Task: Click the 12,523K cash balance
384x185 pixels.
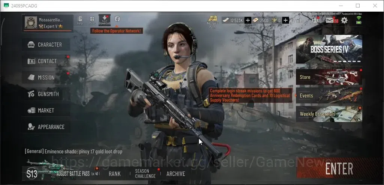Action: coord(236,20)
